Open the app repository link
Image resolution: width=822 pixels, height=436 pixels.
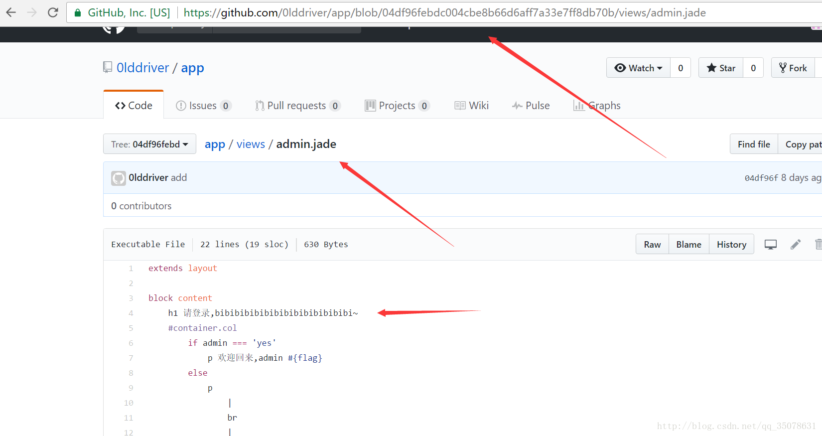[x=192, y=68]
